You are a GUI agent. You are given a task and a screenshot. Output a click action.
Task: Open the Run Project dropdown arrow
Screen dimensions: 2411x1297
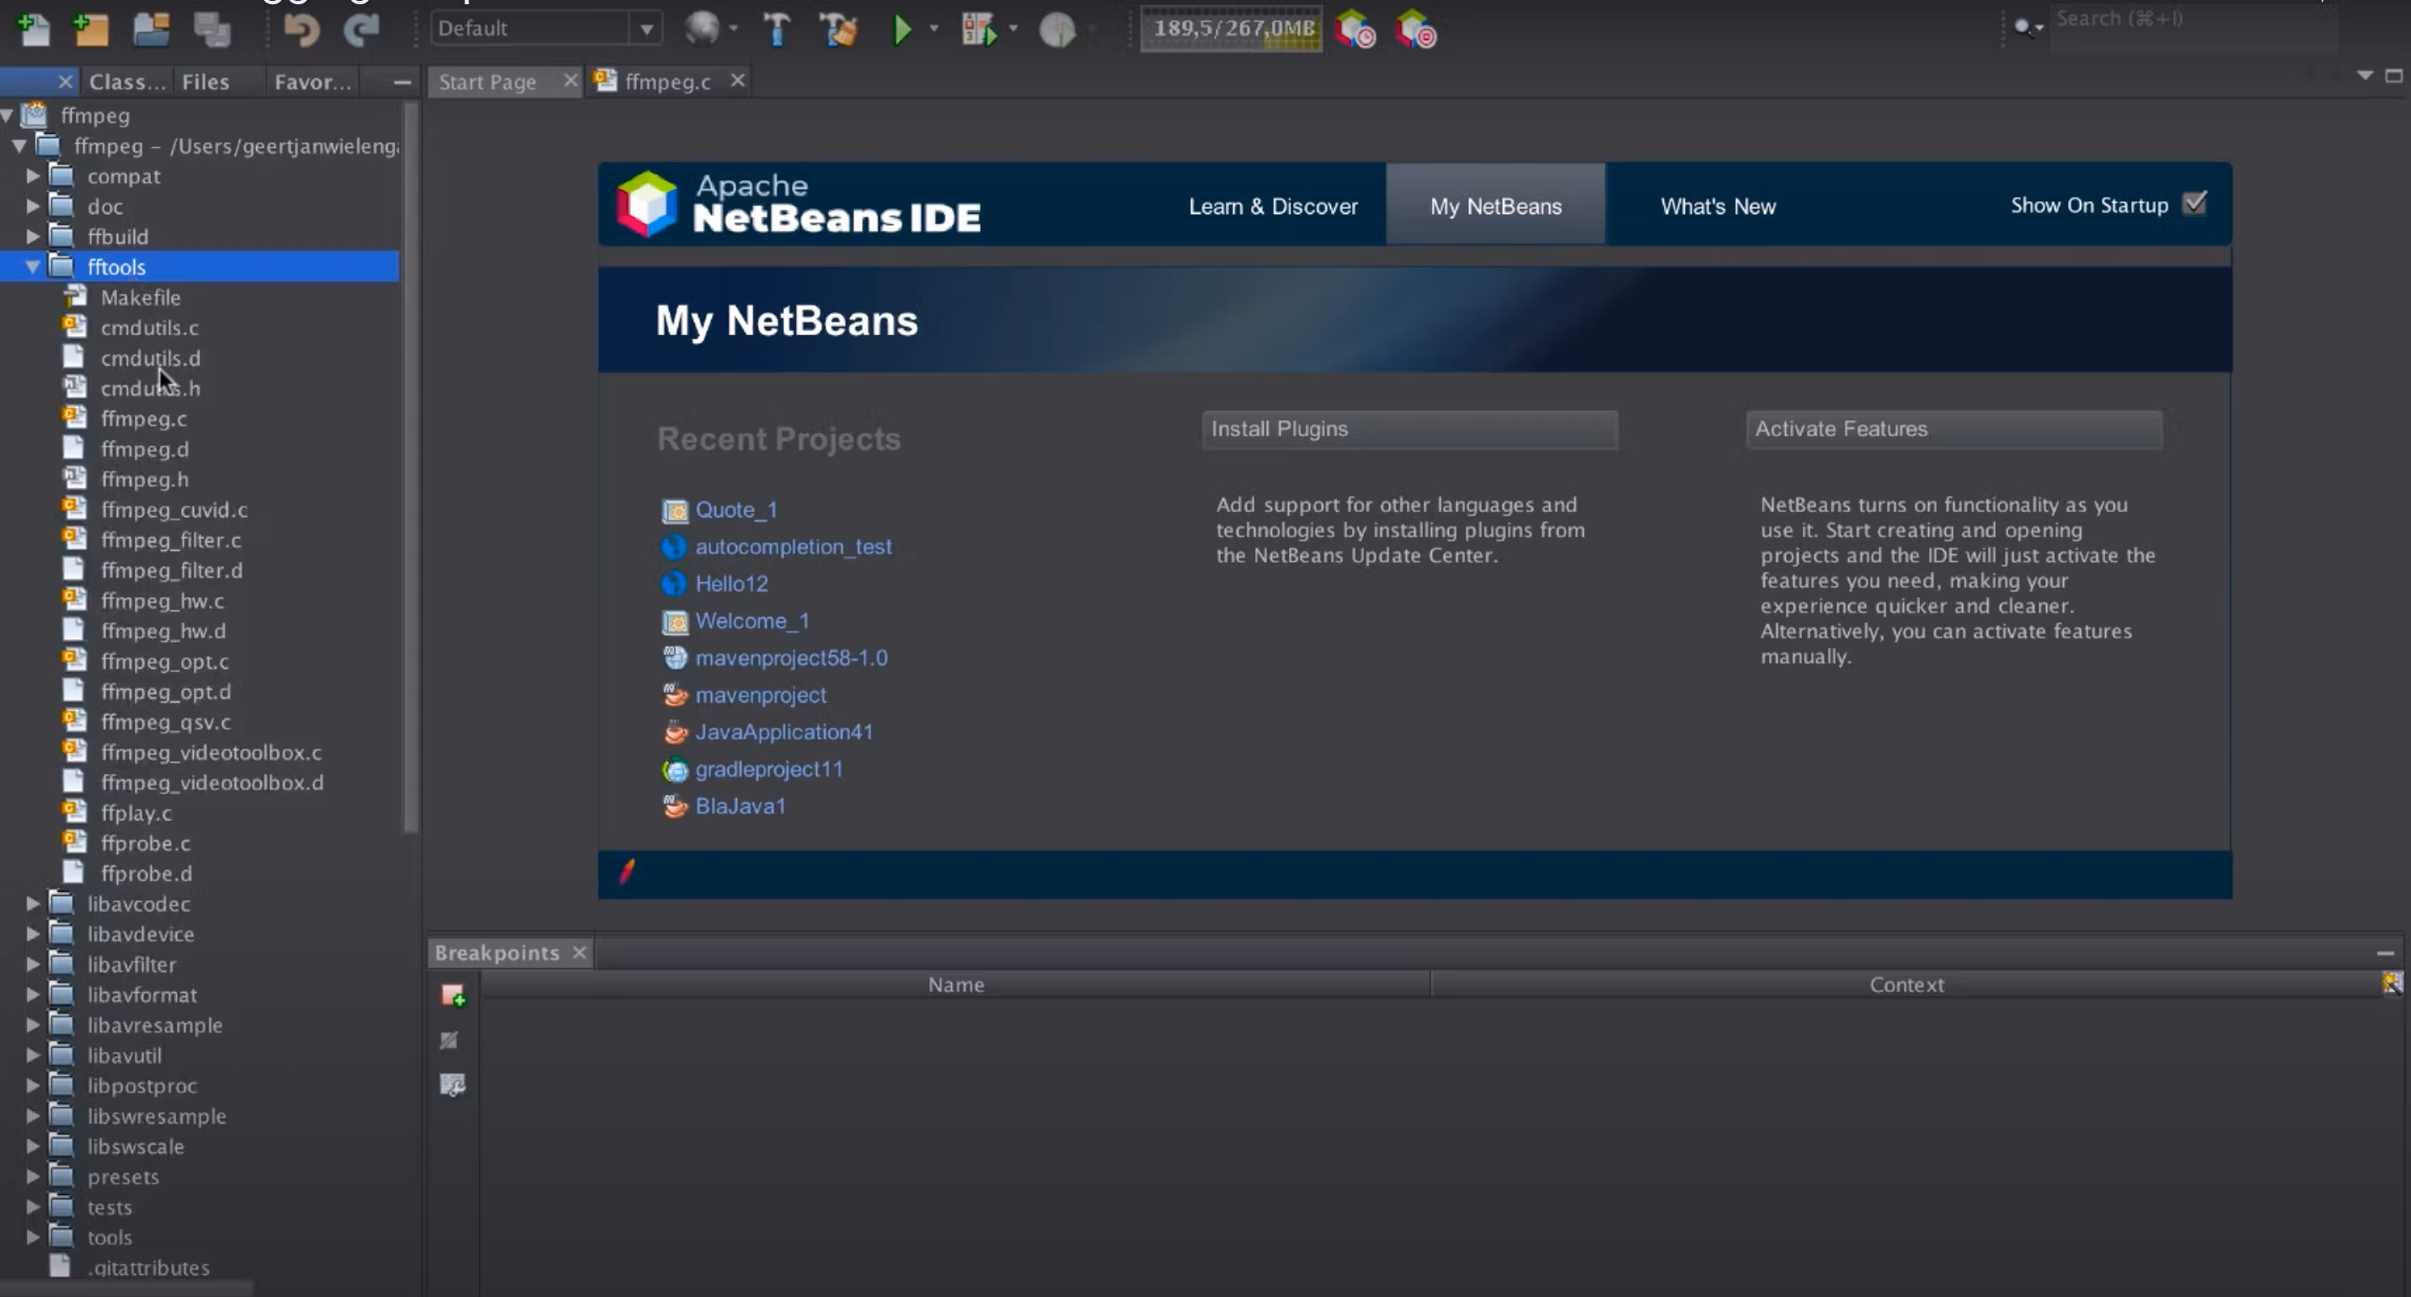(933, 29)
